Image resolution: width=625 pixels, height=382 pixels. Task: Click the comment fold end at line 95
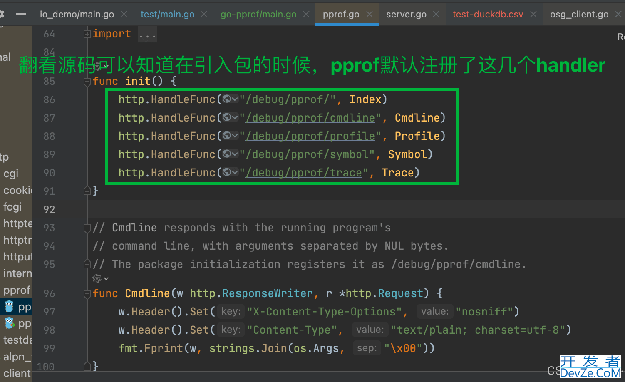[x=87, y=264]
